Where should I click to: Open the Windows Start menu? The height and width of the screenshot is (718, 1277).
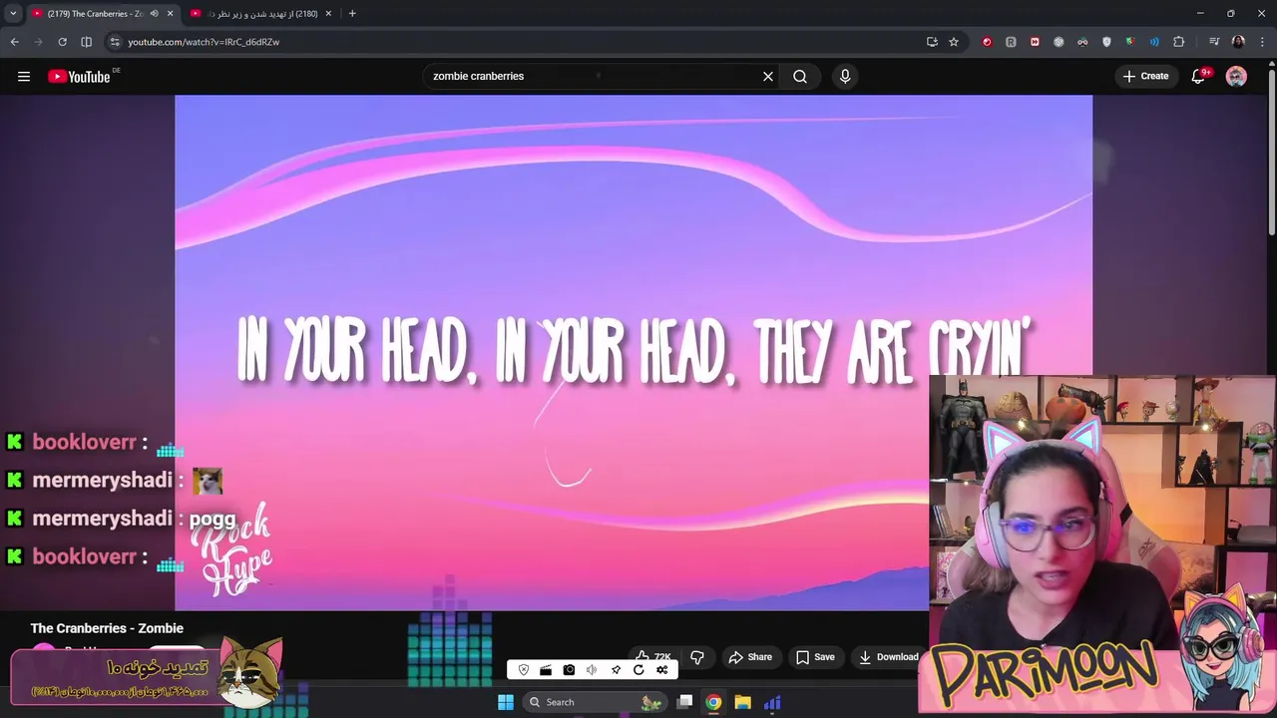pyautogui.click(x=506, y=702)
